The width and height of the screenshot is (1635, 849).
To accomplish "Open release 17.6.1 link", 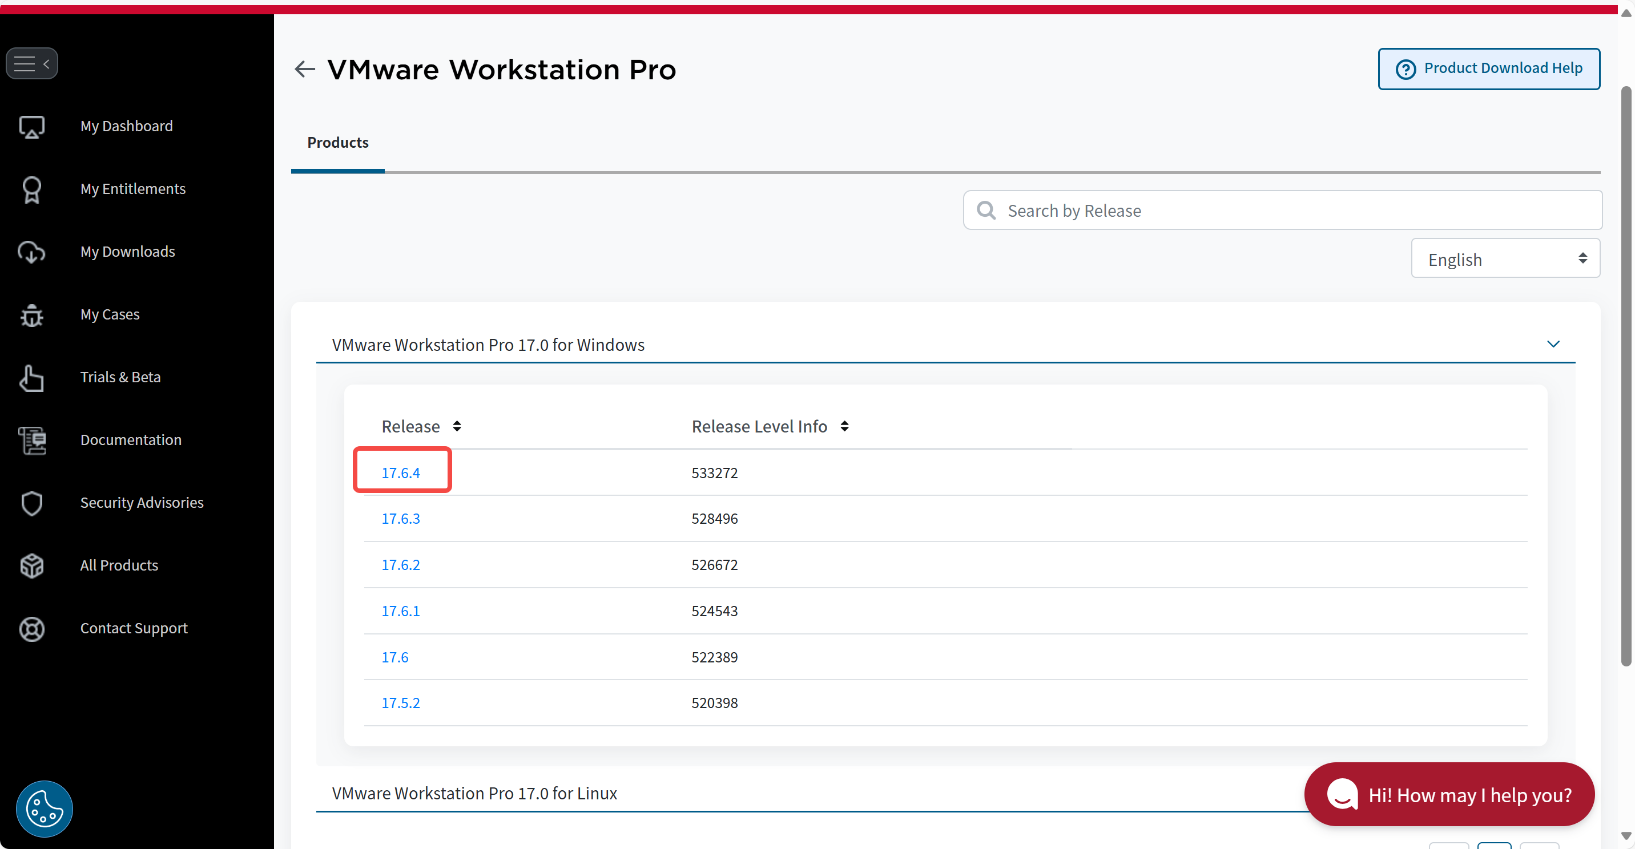I will [401, 611].
